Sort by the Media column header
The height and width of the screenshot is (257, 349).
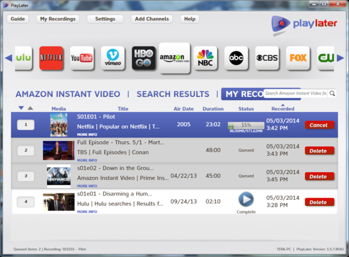click(x=59, y=109)
